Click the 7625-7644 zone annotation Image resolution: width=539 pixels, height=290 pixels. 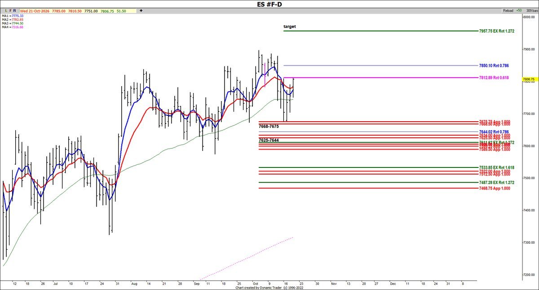pos(269,141)
